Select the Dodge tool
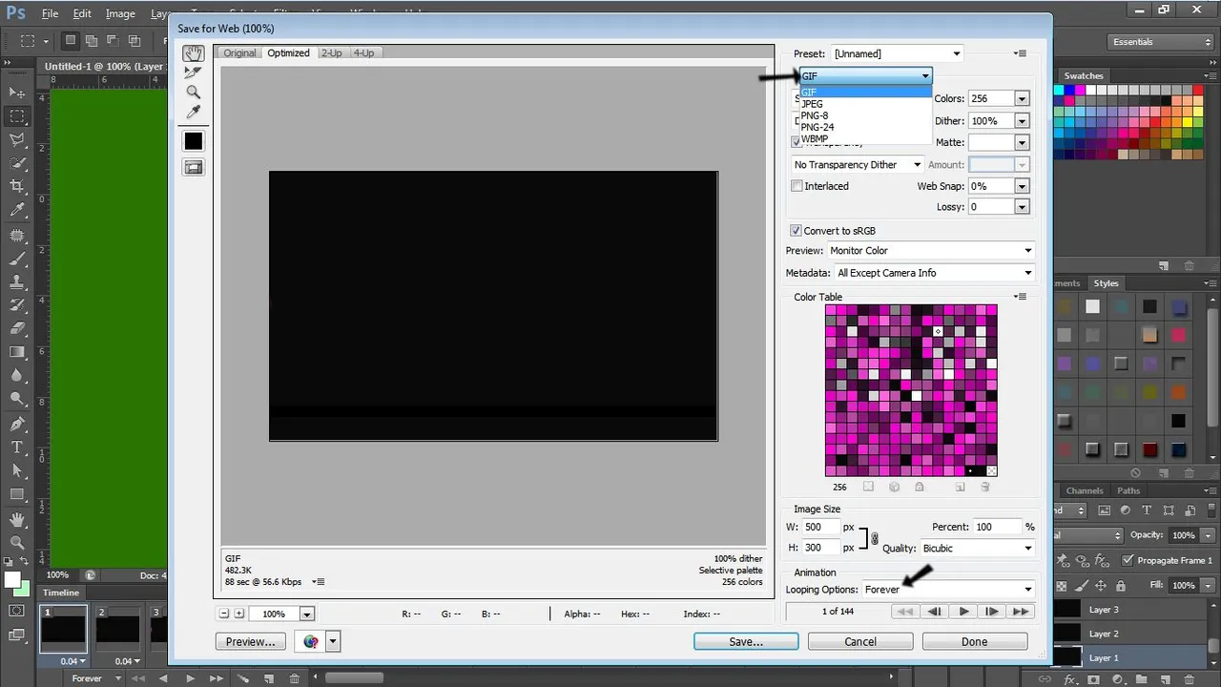Image resolution: width=1221 pixels, height=687 pixels. [x=17, y=400]
